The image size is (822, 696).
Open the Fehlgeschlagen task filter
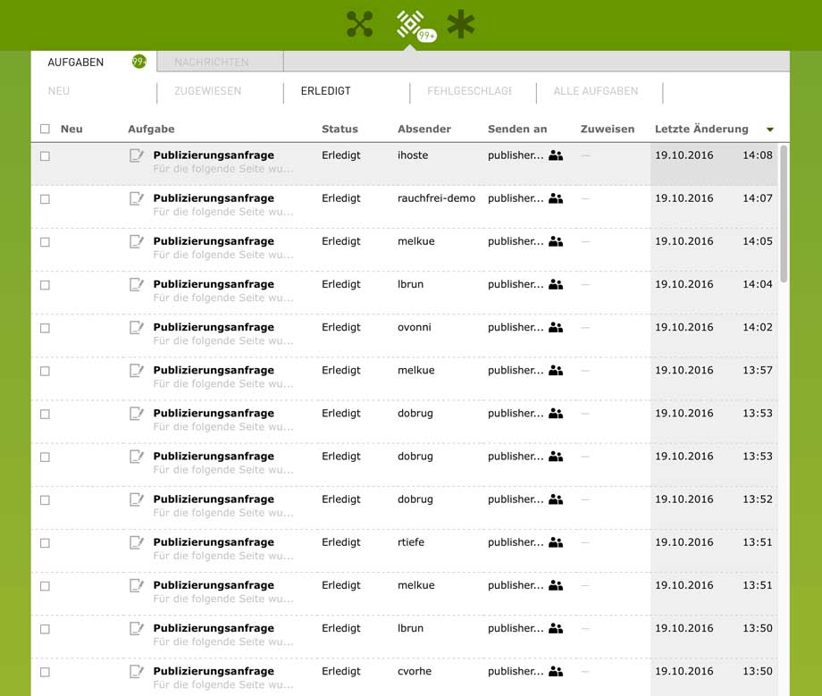tap(469, 91)
